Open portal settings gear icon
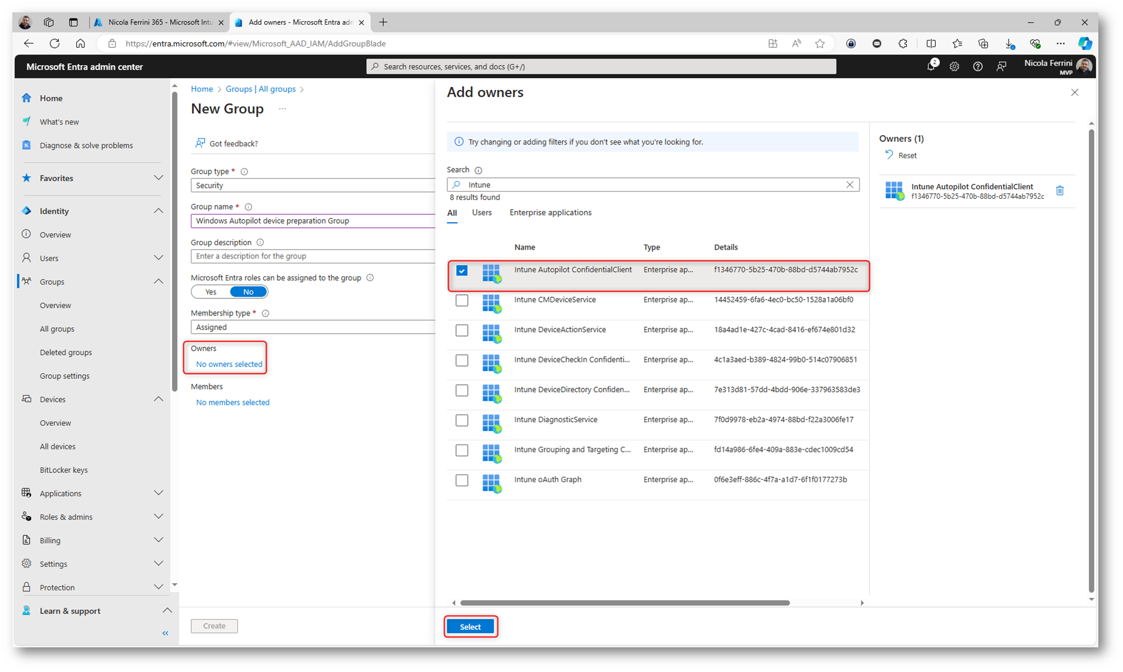This screenshot has height=672, width=1123. tap(954, 67)
